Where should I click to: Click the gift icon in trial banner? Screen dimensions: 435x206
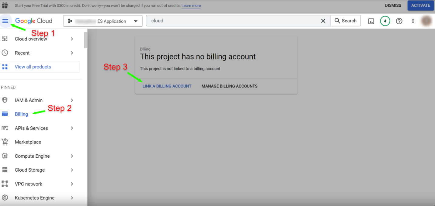tap(5, 5)
